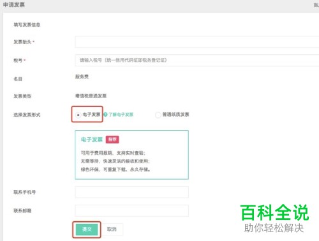Focus the 税号 input field

197,60
